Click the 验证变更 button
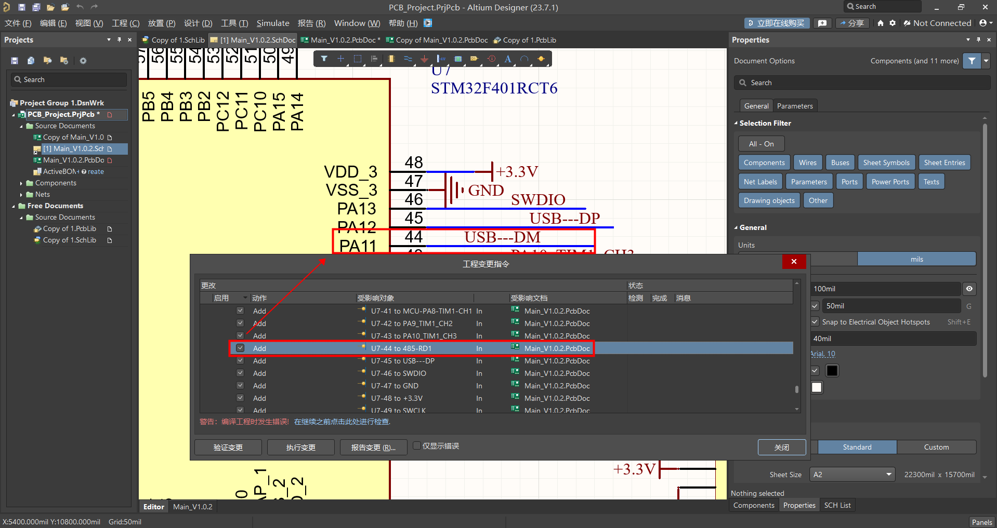The width and height of the screenshot is (997, 528). tap(228, 447)
